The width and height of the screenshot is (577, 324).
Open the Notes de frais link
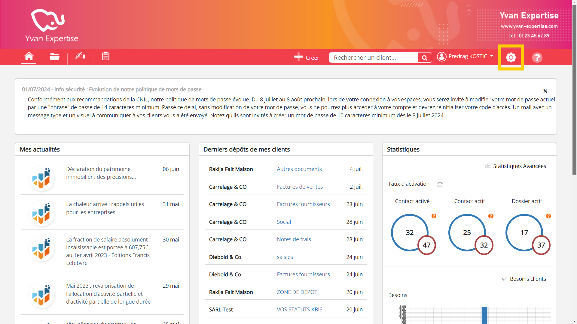coord(294,239)
